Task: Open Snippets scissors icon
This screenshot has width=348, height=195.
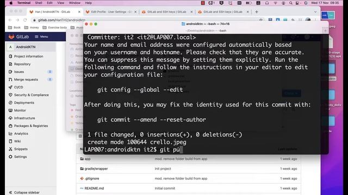Action: [10, 149]
